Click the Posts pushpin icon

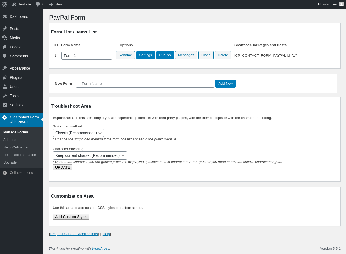pos(5,29)
